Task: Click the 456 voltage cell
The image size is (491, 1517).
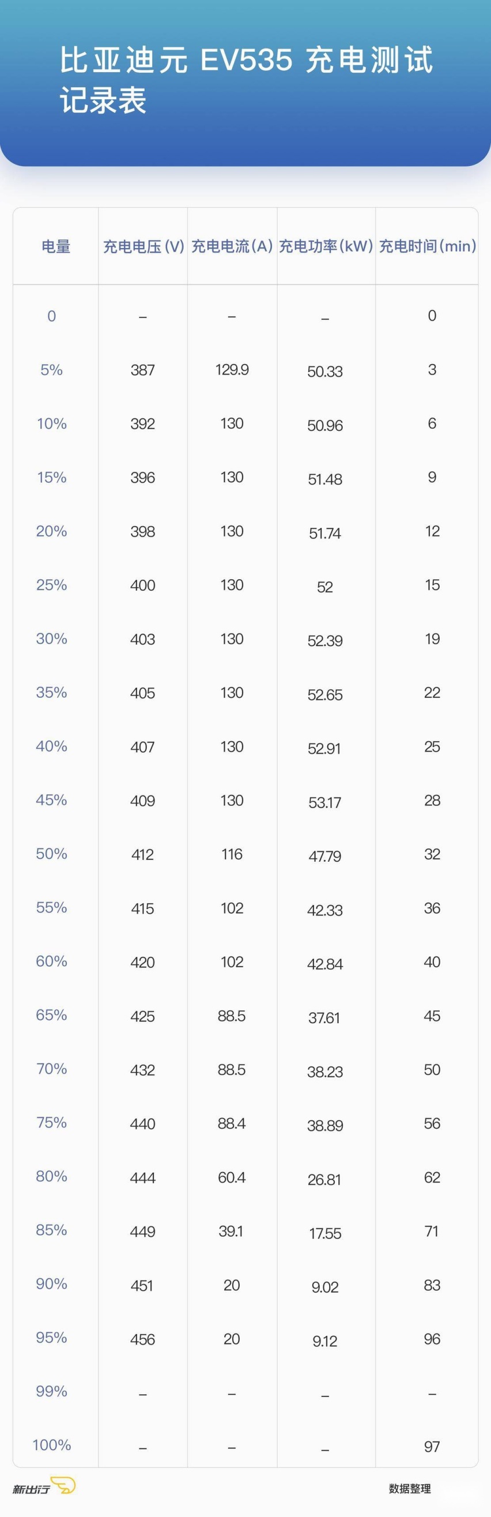Action: 143,1339
